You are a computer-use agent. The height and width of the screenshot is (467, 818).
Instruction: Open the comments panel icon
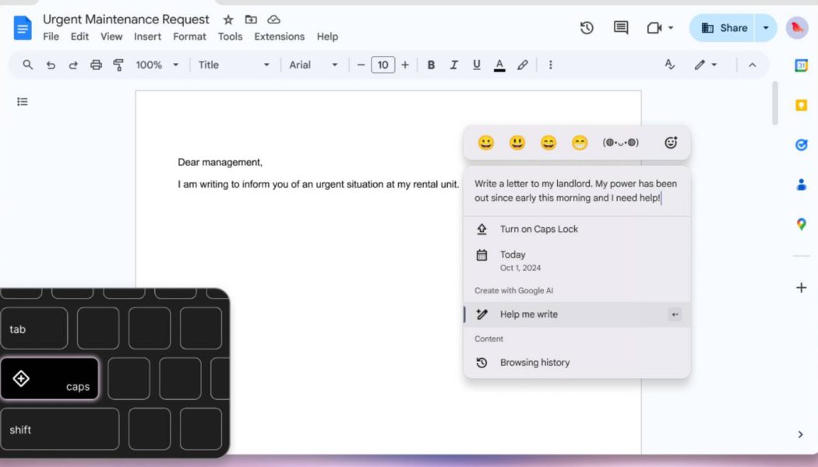pos(620,27)
